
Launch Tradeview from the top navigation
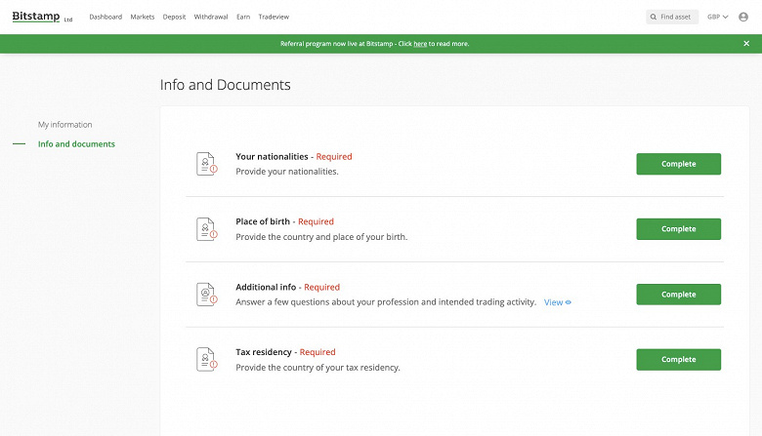pos(274,17)
